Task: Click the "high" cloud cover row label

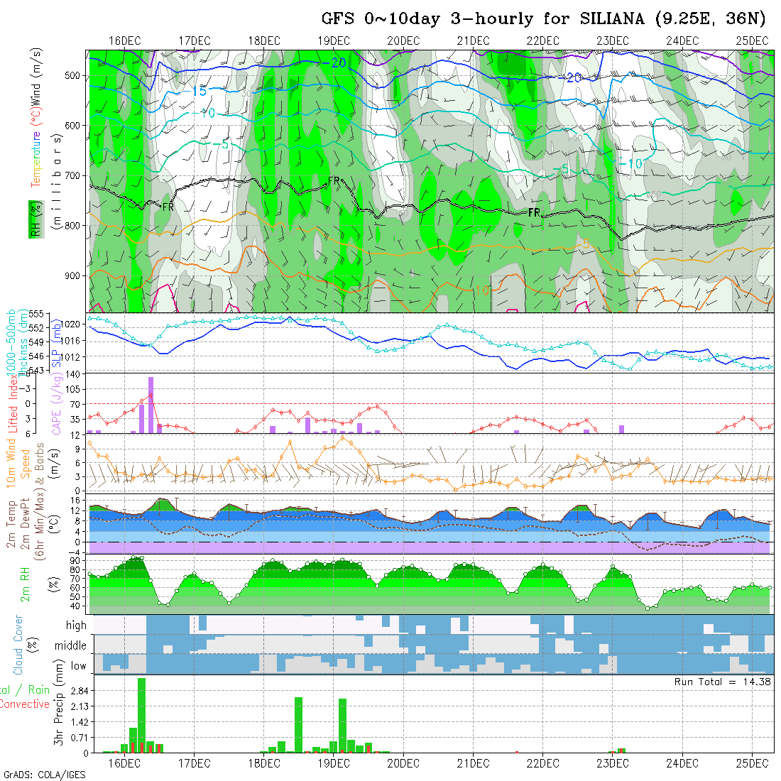Action: [x=76, y=626]
